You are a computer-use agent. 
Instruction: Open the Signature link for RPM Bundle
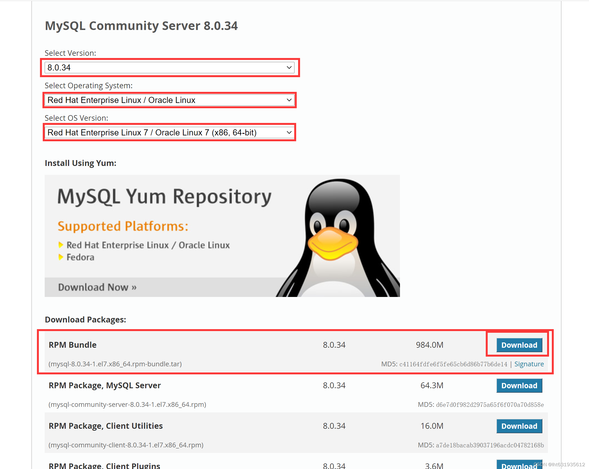pos(529,364)
